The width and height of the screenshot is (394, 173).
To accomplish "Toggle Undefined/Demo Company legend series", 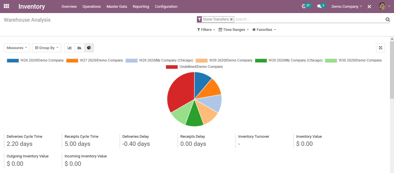I will [x=195, y=67].
